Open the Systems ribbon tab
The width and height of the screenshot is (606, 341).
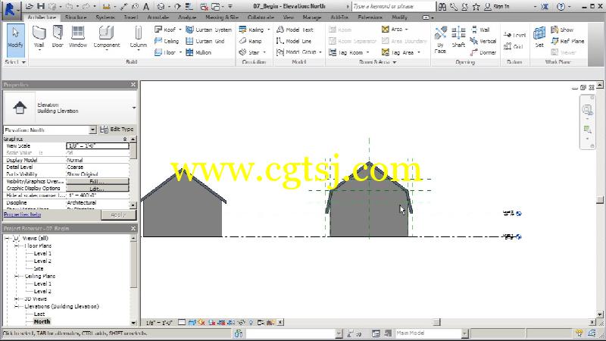105,17
